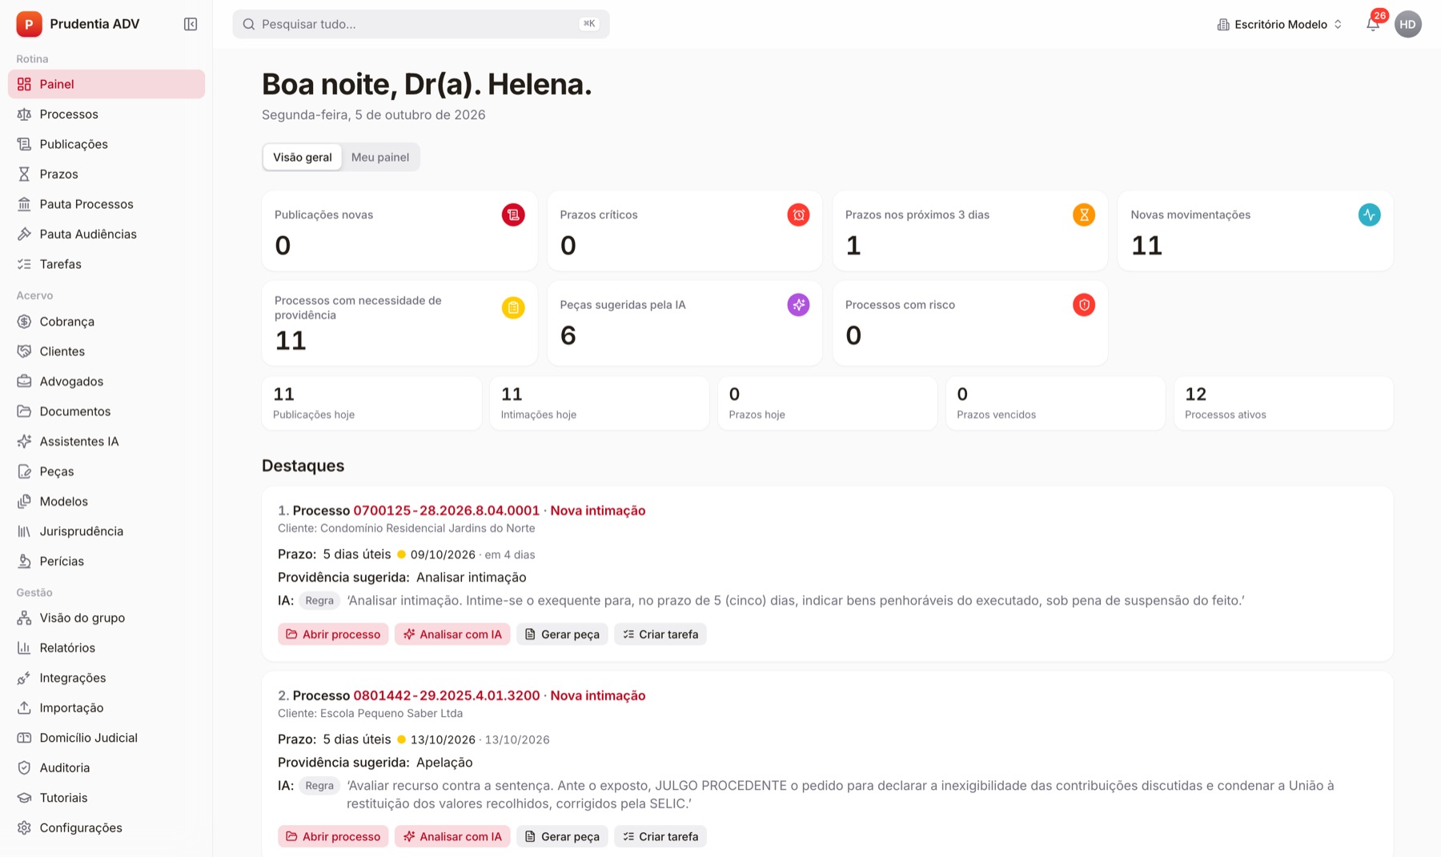Click the purple sparkle icon on Peças sugeridas pela IA
This screenshot has height=857, width=1441.
[x=798, y=305]
